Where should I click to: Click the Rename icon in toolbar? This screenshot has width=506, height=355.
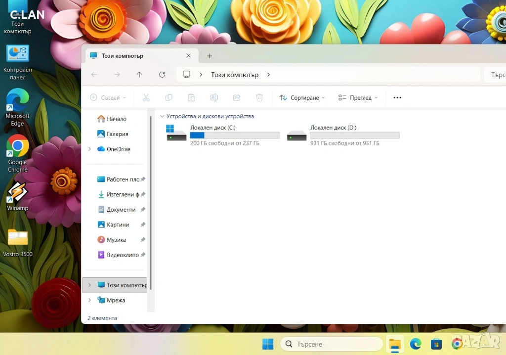[214, 98]
